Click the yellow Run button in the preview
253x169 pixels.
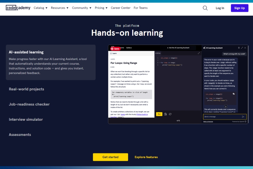[159, 114]
